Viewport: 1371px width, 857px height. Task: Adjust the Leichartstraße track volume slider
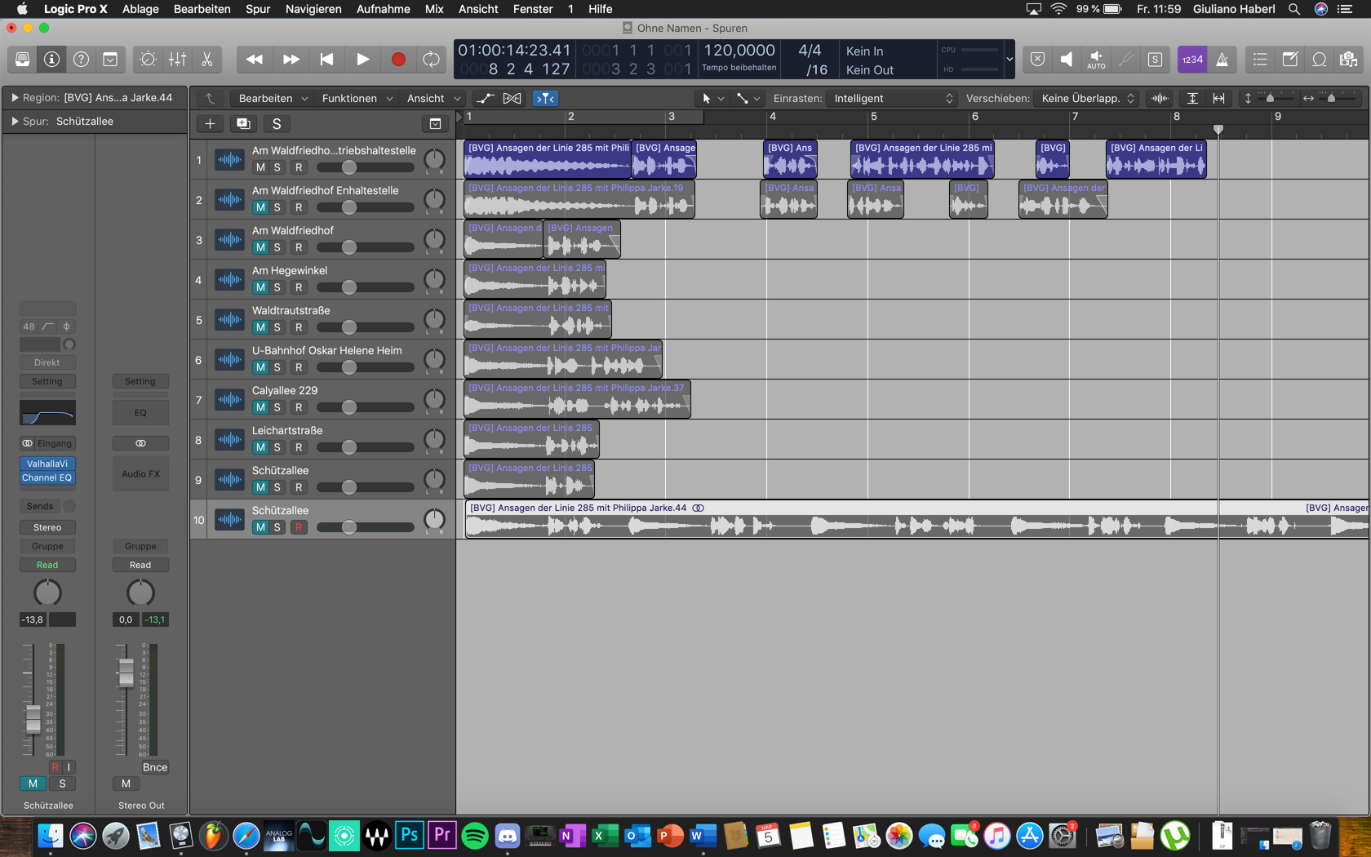point(349,447)
